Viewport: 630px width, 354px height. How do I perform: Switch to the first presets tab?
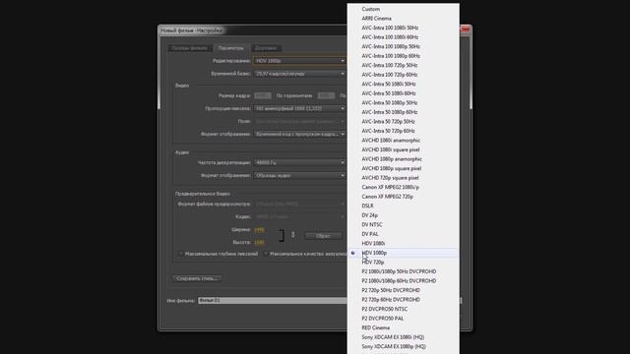click(x=190, y=48)
